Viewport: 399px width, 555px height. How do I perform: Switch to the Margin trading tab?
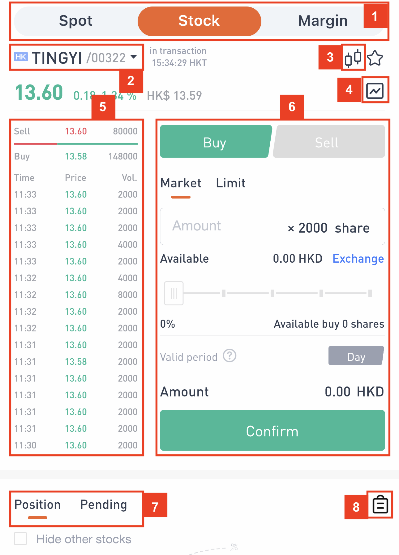(323, 21)
